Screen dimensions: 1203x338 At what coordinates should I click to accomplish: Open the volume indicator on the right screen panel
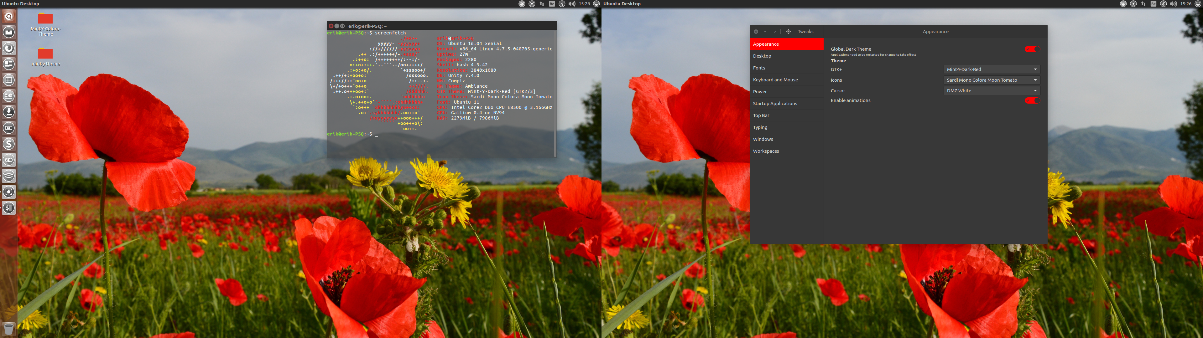1174,4
